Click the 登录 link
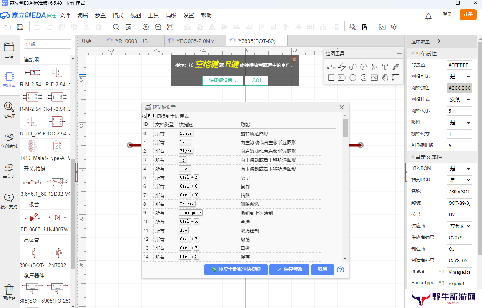Viewport: 482px width, 308px height. [447, 15]
